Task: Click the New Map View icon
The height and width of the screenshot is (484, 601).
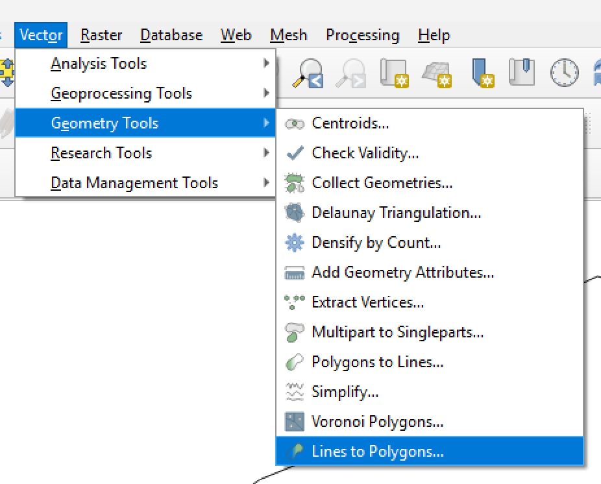Action: (394, 73)
